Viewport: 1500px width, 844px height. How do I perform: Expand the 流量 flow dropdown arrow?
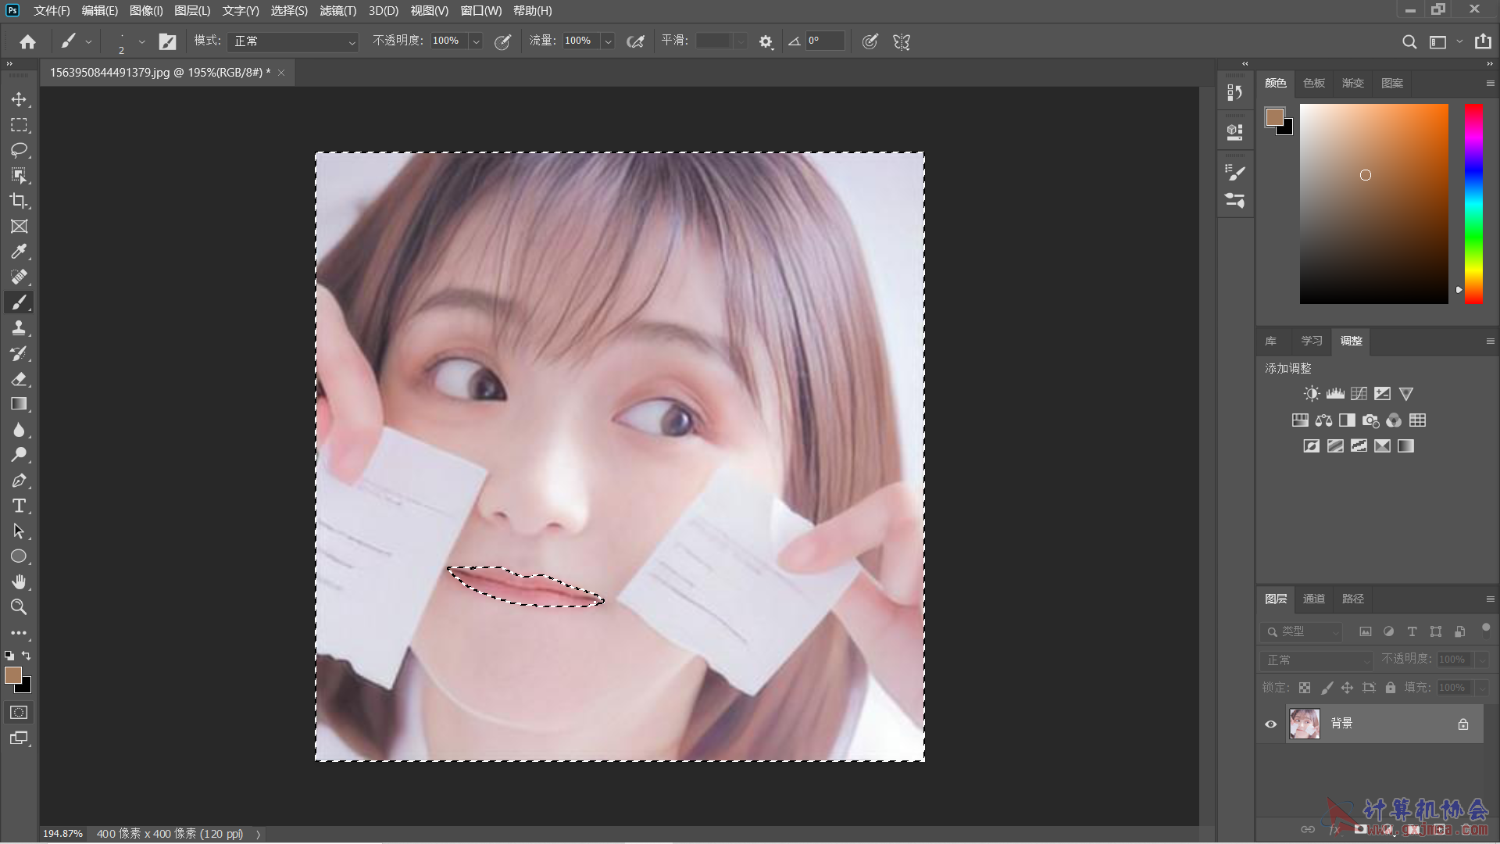608,41
